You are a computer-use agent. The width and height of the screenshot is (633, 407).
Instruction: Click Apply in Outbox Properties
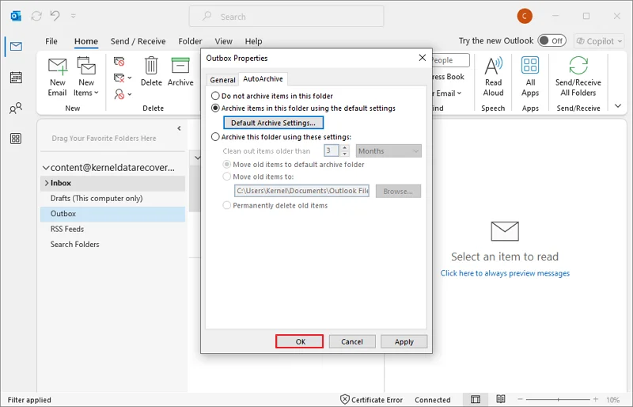coord(404,341)
